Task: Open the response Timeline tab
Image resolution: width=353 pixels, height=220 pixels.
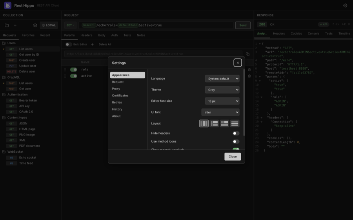Action: tap(344, 34)
